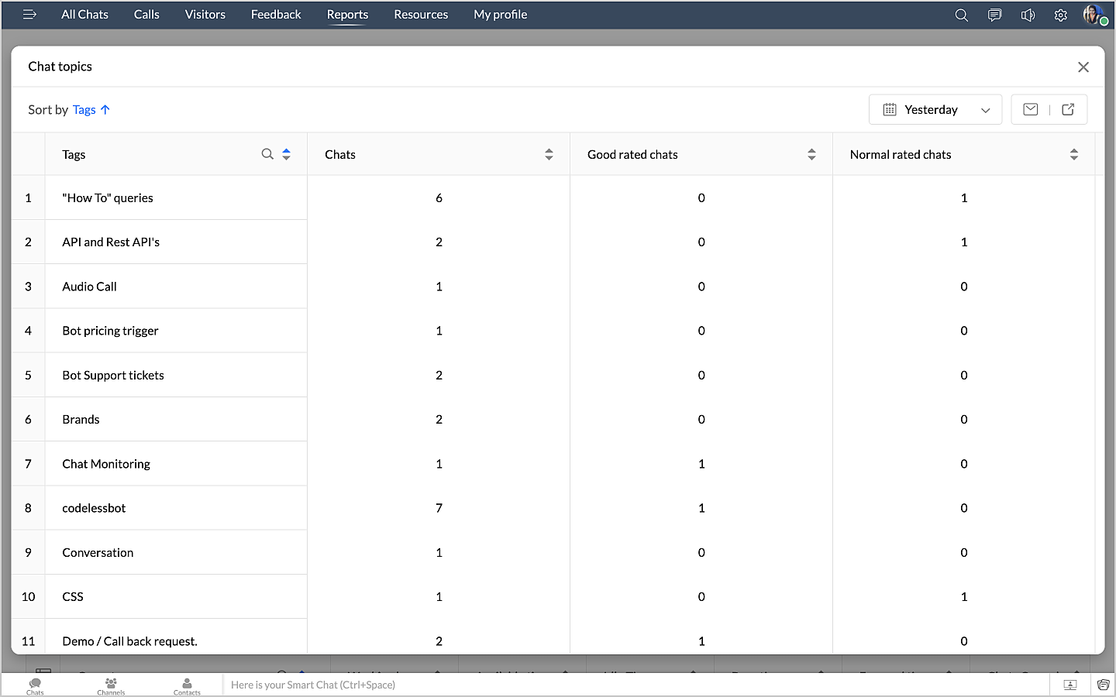Open the hamburger navigation menu
The height and width of the screenshot is (697, 1116).
click(29, 15)
